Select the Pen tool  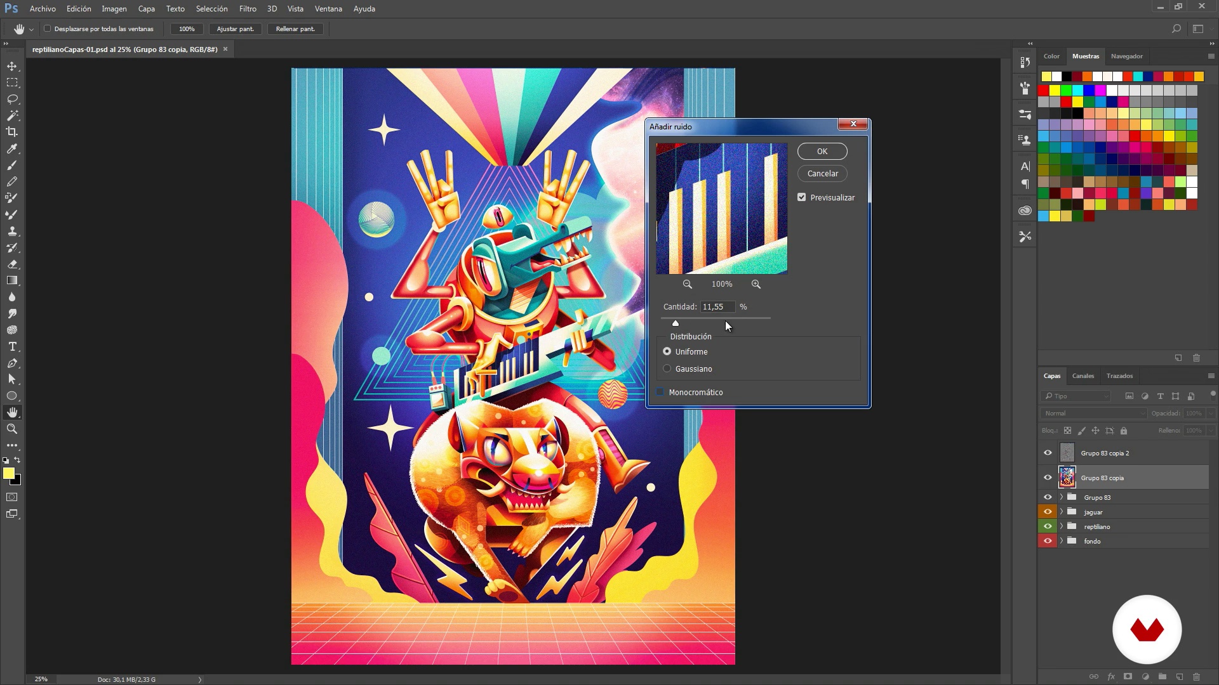pyautogui.click(x=12, y=363)
